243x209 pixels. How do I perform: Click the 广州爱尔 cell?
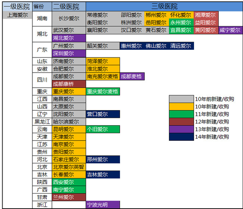pos(69,46)
